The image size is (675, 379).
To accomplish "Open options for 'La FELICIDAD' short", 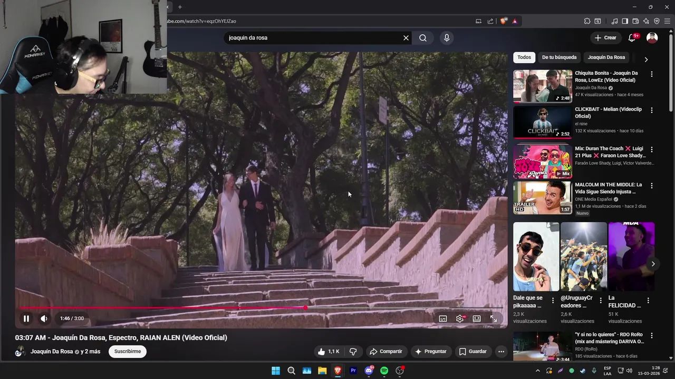I will (x=648, y=301).
